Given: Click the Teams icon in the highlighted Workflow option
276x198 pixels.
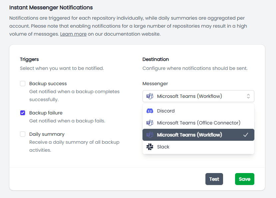Looking at the screenshot, I should [x=150, y=135].
